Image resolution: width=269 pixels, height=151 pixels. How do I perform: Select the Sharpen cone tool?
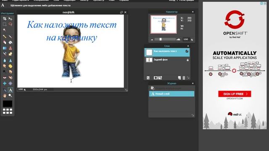tap(10, 60)
